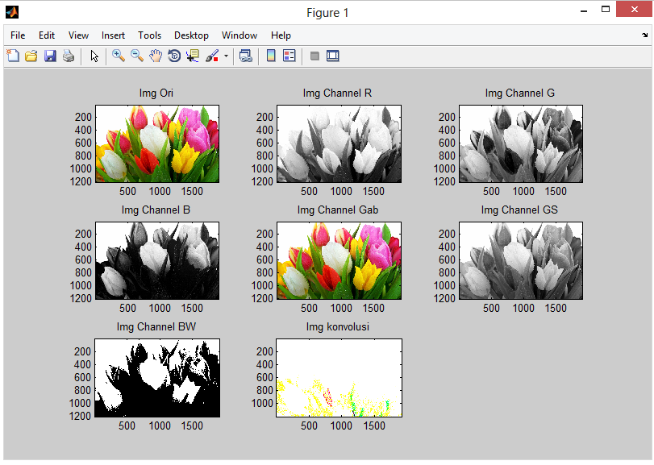
Task: Click the Hide Plot Tools icon
Action: 315,56
